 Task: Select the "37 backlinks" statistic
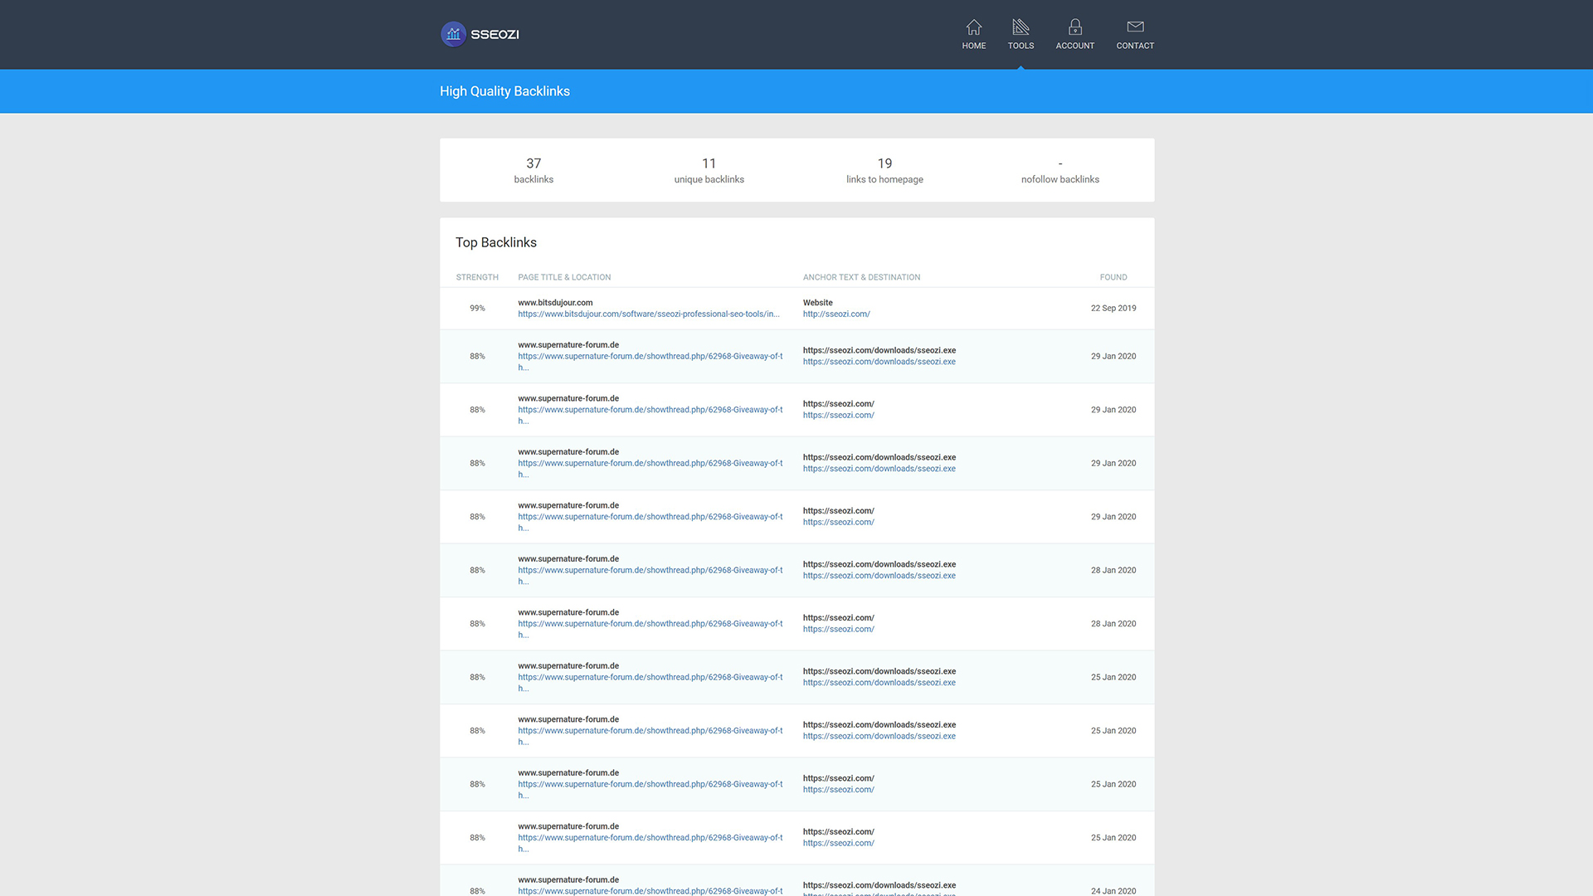click(x=533, y=170)
